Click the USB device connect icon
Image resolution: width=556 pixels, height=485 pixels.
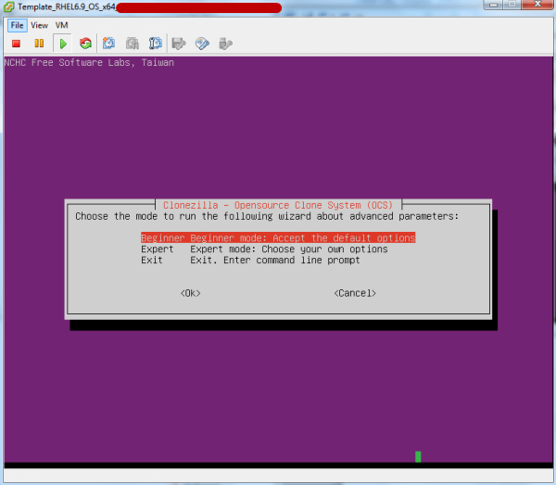click(x=225, y=44)
